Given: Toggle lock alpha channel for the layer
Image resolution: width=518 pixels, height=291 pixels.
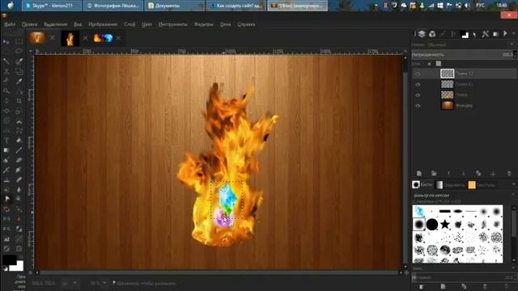Looking at the screenshot, I should 439,64.
